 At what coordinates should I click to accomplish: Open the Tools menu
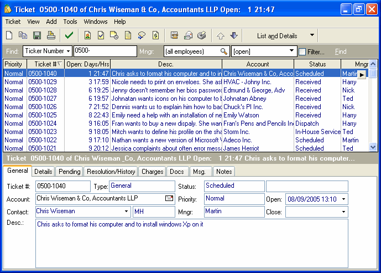(70, 22)
